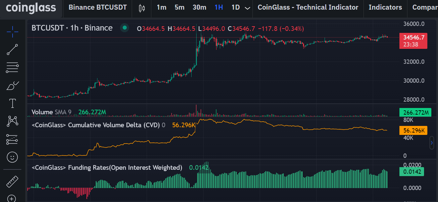Select the brush drawing tool

[12, 86]
